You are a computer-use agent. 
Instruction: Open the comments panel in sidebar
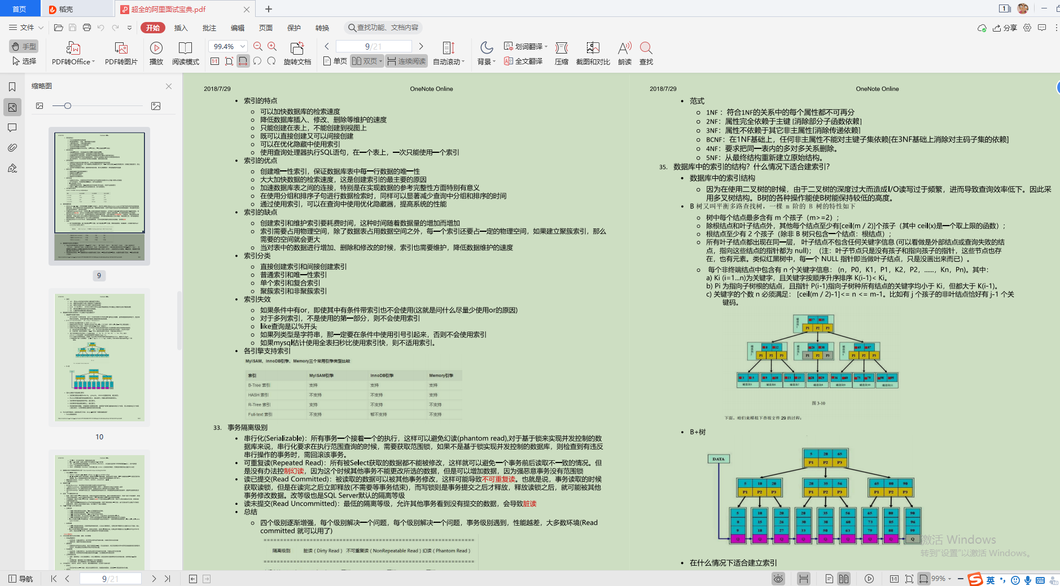point(12,127)
